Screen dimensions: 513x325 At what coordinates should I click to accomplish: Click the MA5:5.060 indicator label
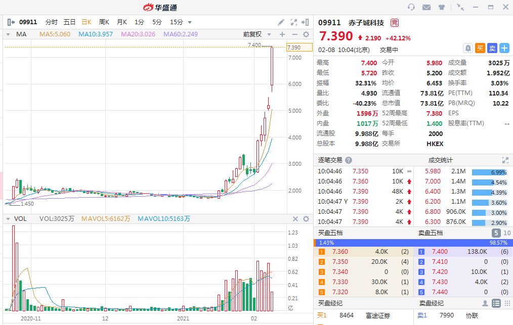click(55, 34)
